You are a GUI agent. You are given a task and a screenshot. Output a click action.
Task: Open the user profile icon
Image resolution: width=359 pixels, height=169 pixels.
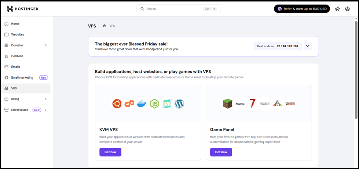[347, 9]
